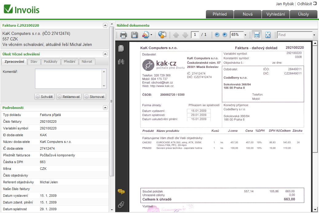319x213 pixels.
Task: Switch to the Předání tab
Action: pyautogui.click(x=69, y=62)
